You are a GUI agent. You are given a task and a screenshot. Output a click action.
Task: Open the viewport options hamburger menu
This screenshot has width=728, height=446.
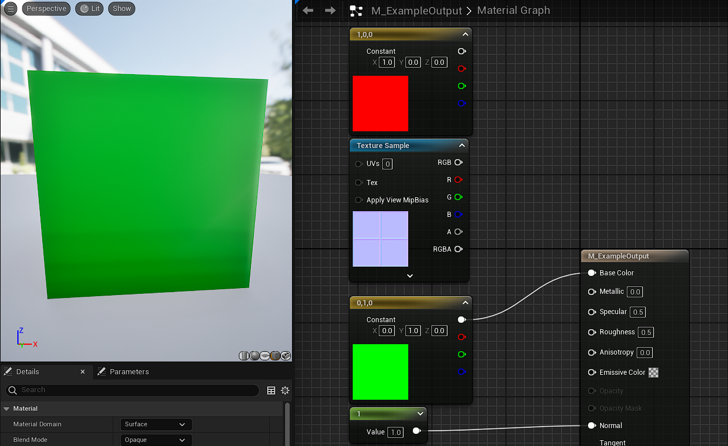click(10, 9)
